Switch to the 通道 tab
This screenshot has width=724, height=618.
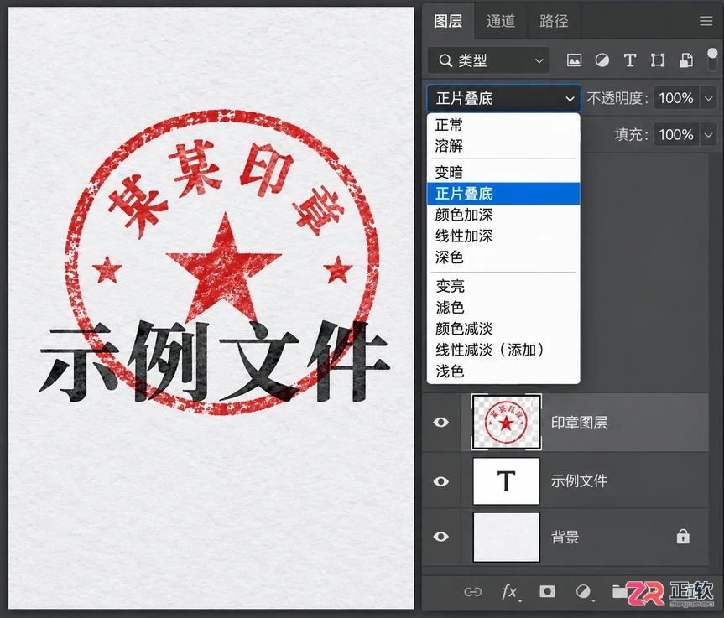[x=501, y=21]
